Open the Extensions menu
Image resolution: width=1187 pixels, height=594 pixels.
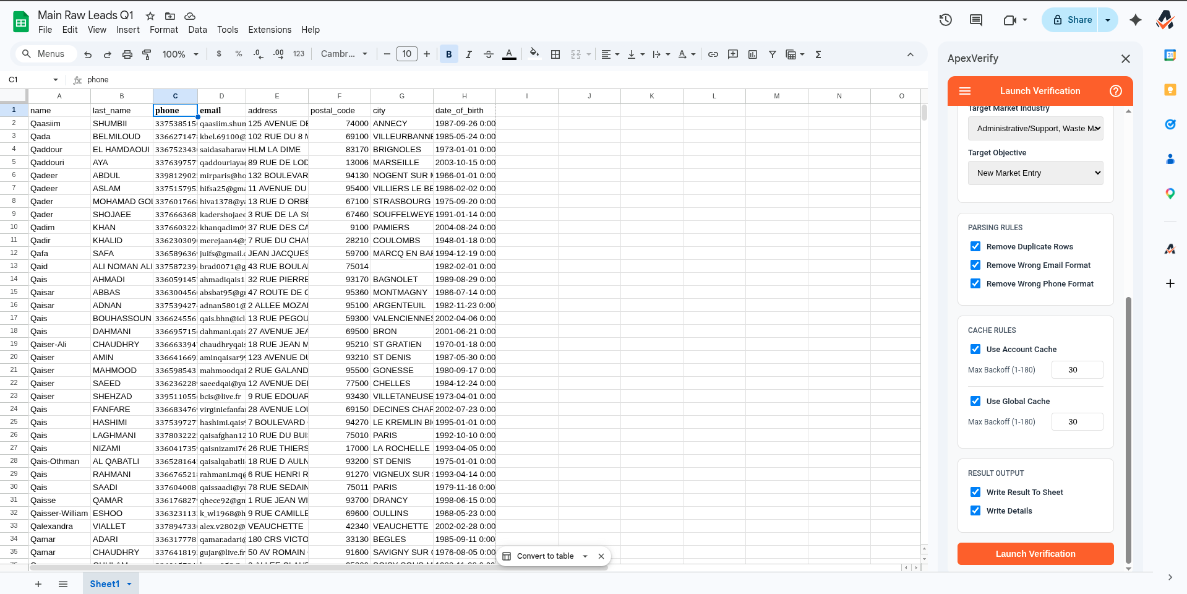[x=269, y=30]
